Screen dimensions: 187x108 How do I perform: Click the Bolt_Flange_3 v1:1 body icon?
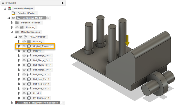(29, 65)
